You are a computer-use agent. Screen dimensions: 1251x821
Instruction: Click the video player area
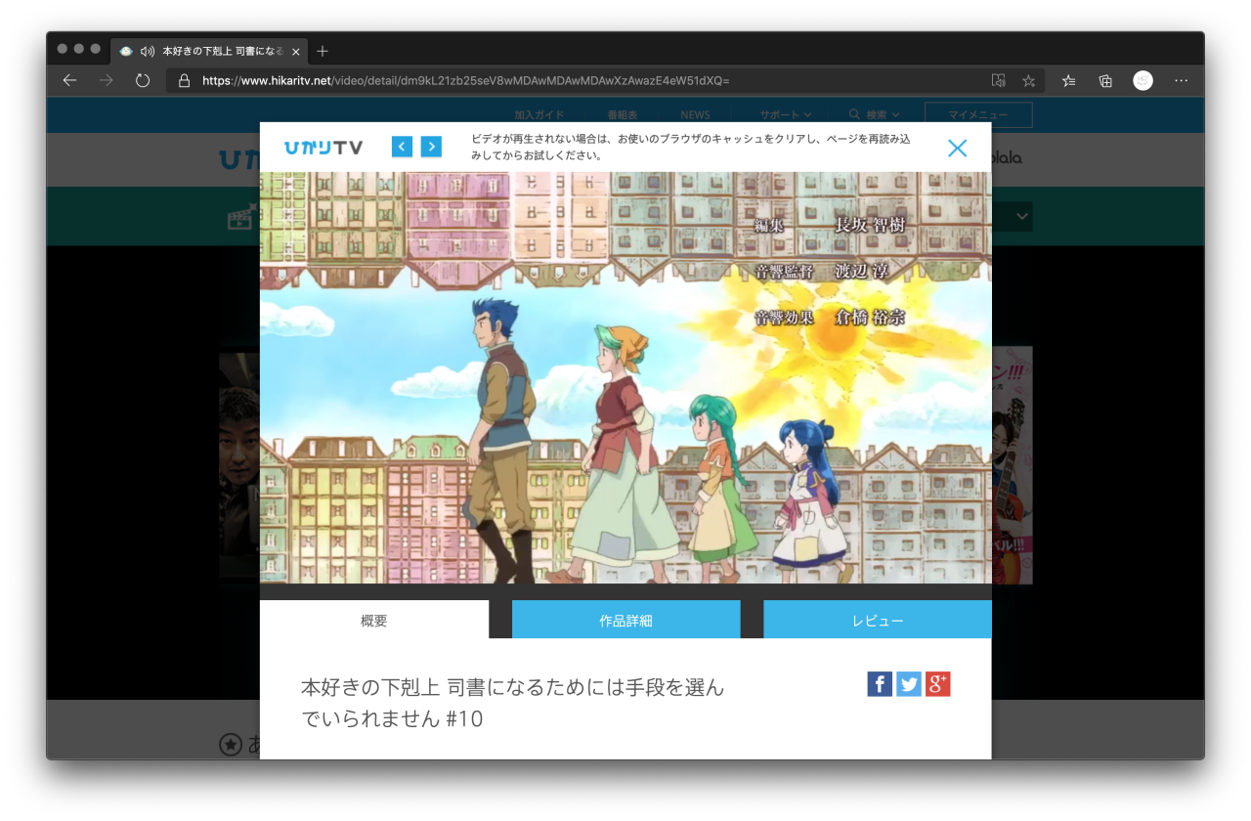[625, 378]
